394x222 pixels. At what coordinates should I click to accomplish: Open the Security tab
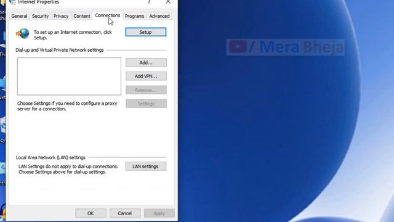pyautogui.click(x=40, y=16)
